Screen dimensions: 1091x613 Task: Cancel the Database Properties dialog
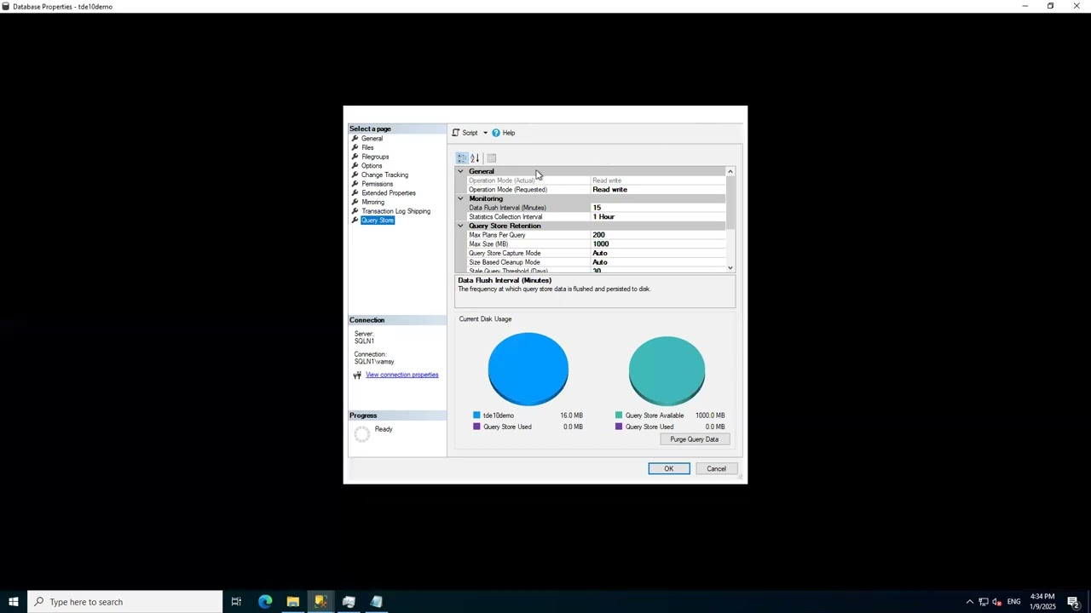(716, 469)
